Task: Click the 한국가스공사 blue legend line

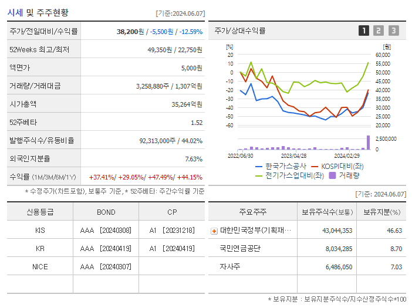Action: [259, 167]
